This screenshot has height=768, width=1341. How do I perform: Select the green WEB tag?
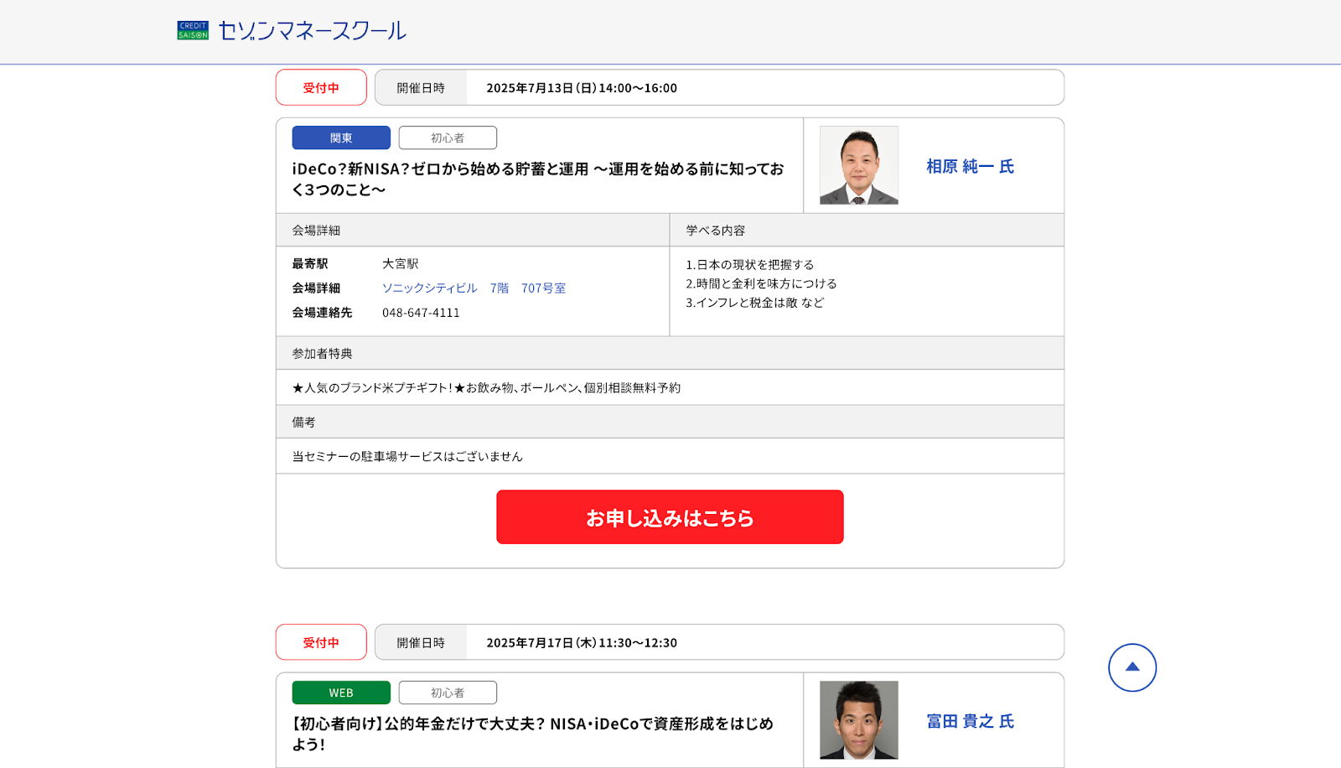tap(341, 693)
